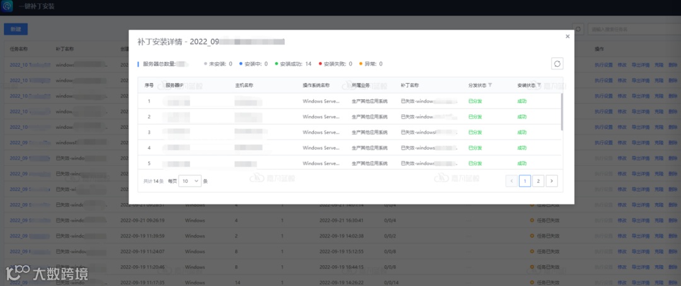This screenshot has width=681, height=286.
Task: Click 已分发 in dialog row 1
Action: pos(475,101)
